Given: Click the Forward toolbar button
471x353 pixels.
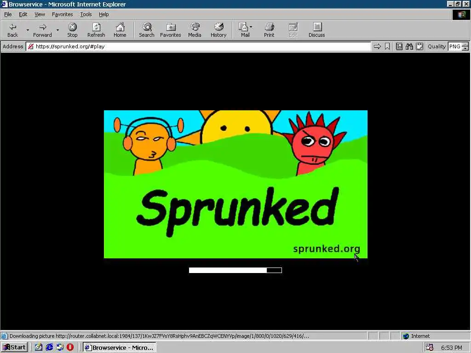Looking at the screenshot, I should pos(42,30).
